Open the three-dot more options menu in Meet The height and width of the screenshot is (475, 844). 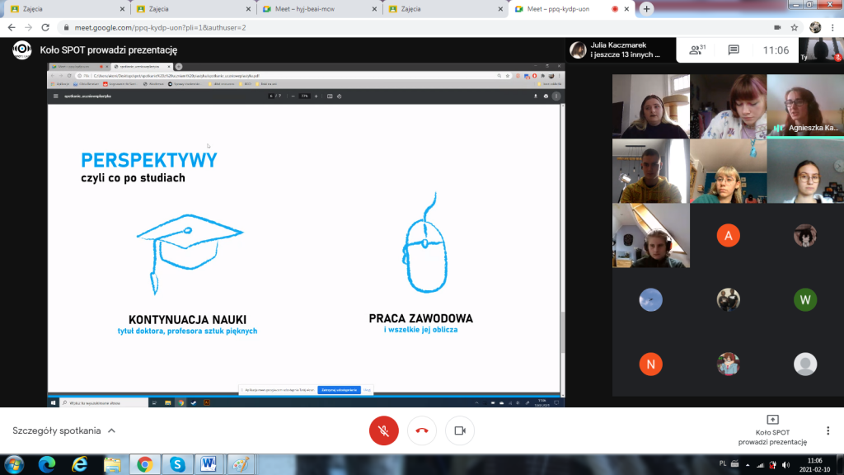coord(828,430)
